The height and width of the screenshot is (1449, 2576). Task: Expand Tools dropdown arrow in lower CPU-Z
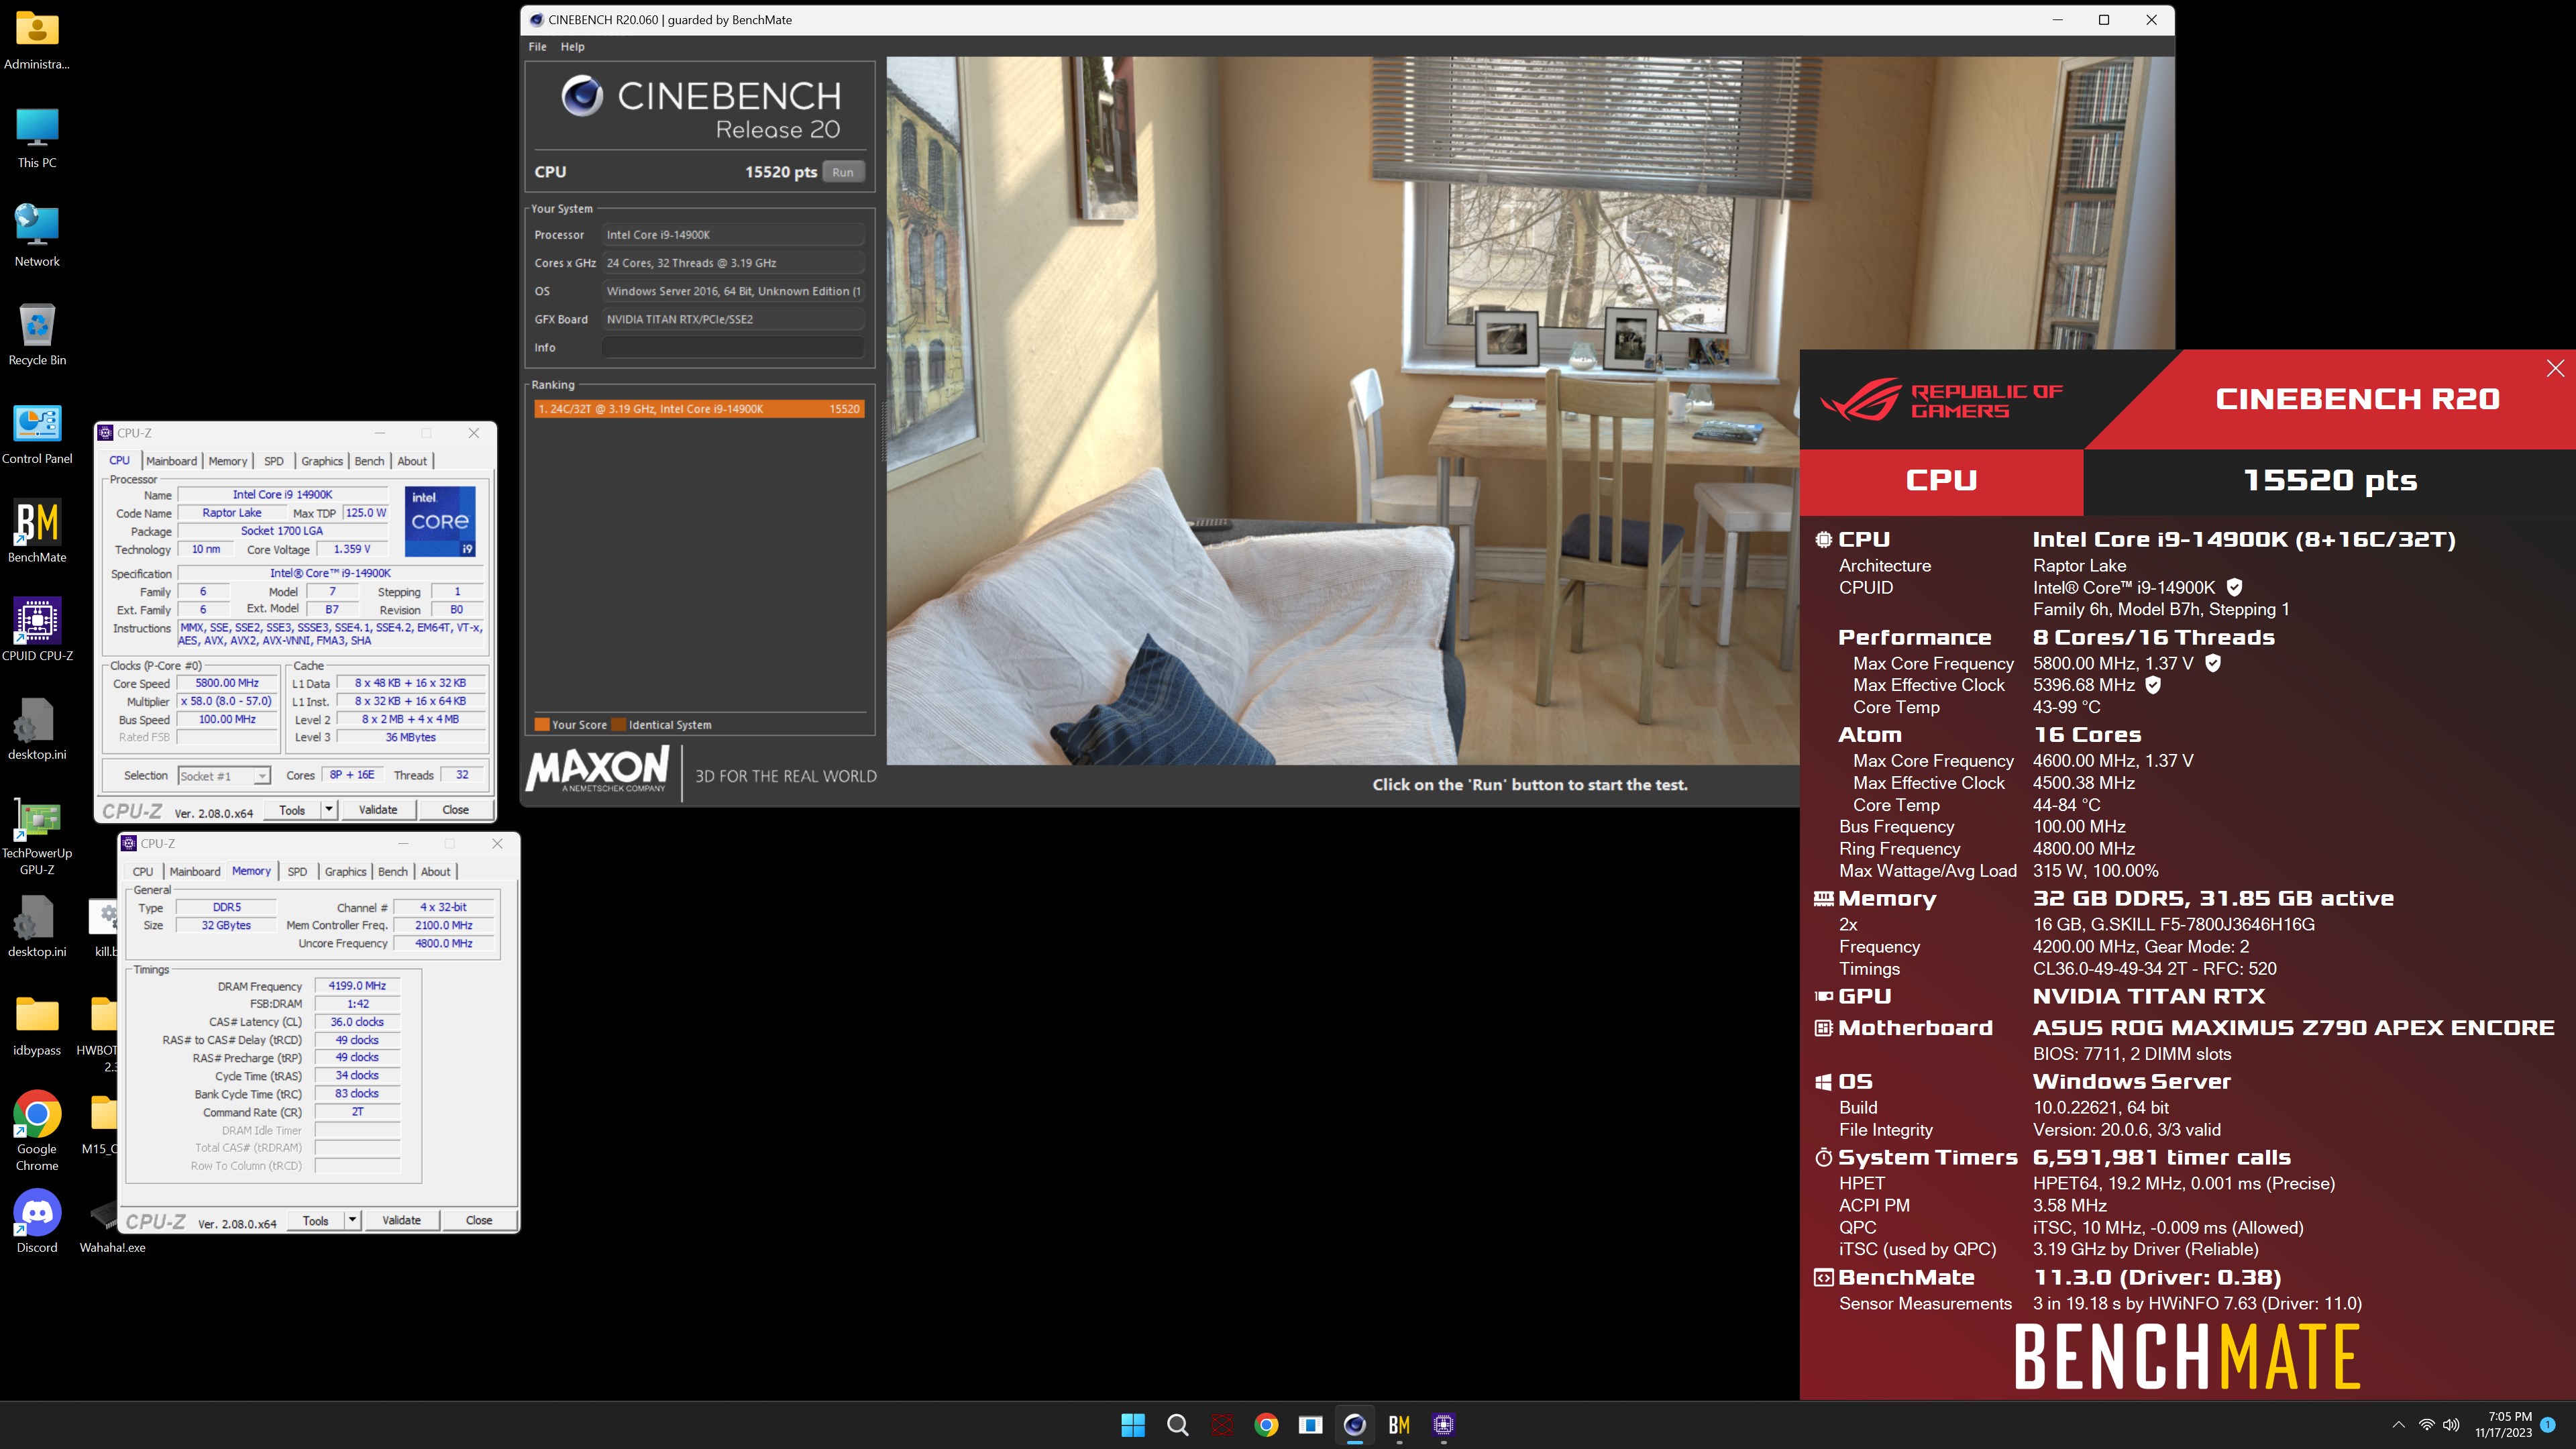pos(352,1221)
